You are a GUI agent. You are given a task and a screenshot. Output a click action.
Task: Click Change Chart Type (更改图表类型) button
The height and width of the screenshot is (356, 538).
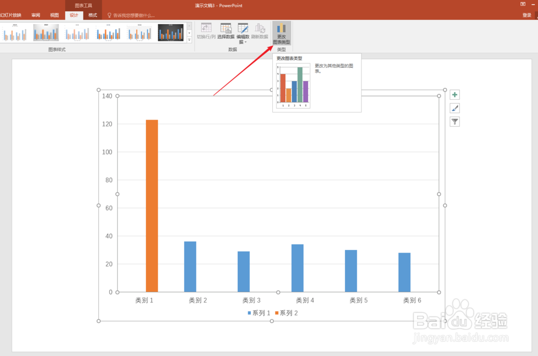[281, 33]
